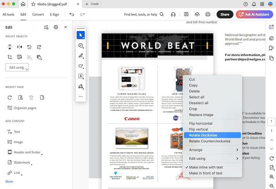
Task: Choose the Select arrow tool
Action: pyautogui.click(x=81, y=35)
